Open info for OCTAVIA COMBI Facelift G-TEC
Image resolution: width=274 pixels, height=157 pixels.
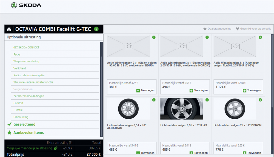pyautogui.click(x=96, y=29)
